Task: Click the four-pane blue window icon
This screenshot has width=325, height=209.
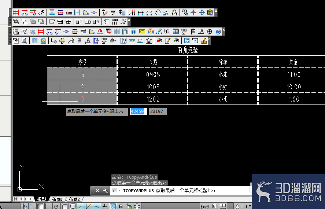Action: click(x=187, y=41)
